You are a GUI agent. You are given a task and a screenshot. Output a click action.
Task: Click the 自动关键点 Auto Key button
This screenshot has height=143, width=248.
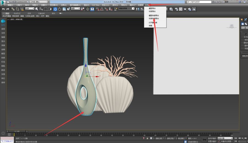coord(212,138)
